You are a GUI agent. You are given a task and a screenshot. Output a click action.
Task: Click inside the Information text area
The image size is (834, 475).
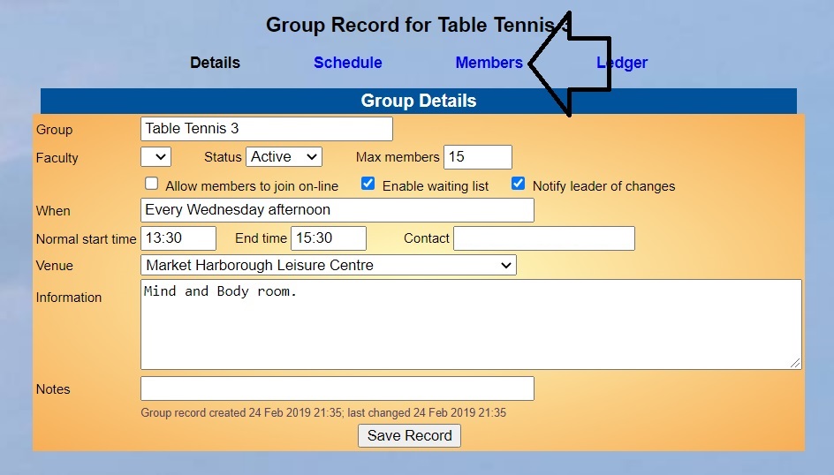[x=470, y=324]
